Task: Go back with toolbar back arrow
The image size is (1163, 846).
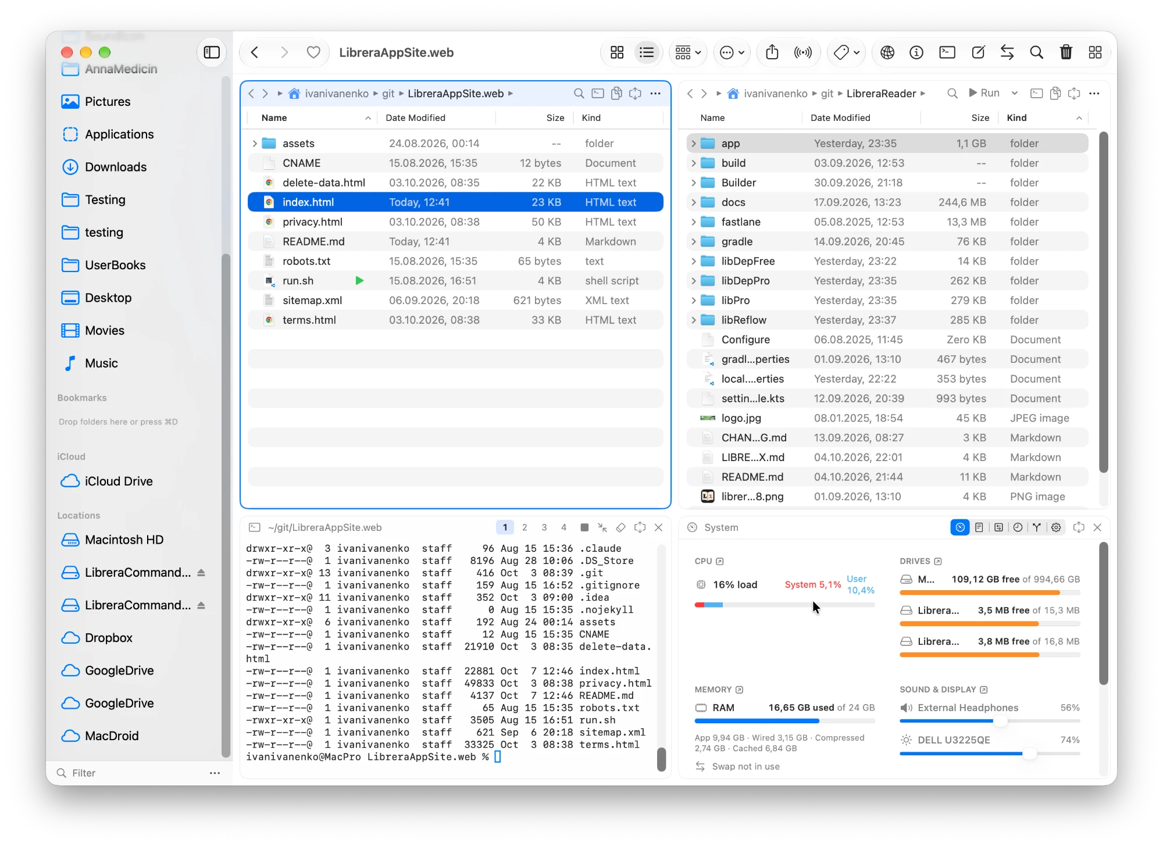Action: (x=255, y=52)
